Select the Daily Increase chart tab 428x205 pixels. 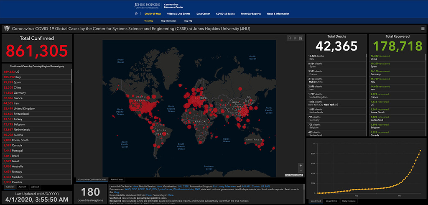348,201
